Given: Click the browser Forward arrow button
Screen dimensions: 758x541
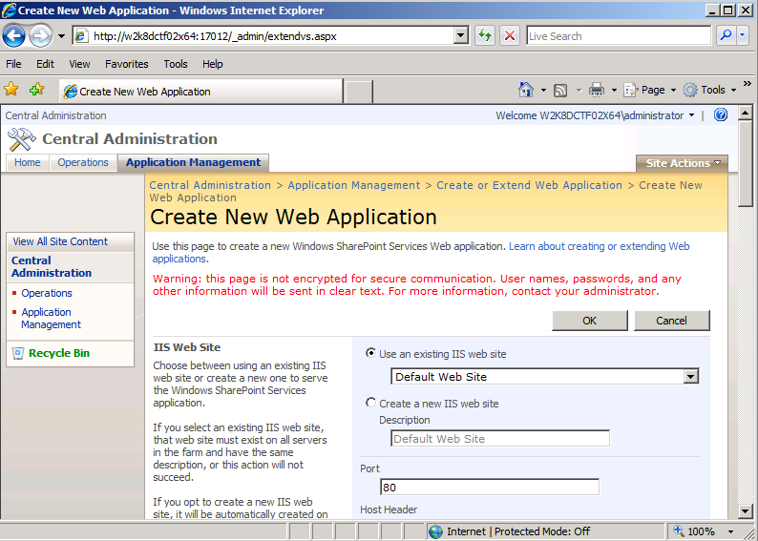Looking at the screenshot, I should tap(41, 35).
